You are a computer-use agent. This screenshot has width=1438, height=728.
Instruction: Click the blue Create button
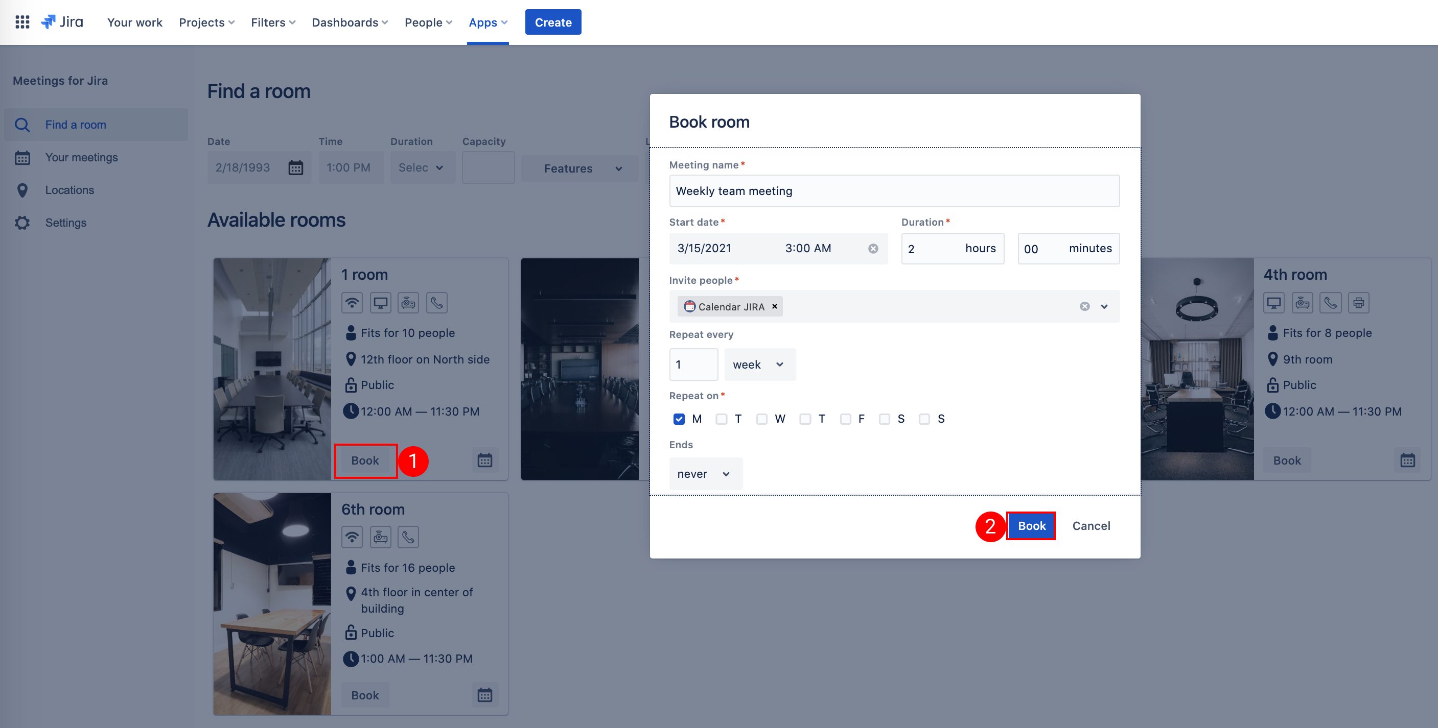pos(553,22)
